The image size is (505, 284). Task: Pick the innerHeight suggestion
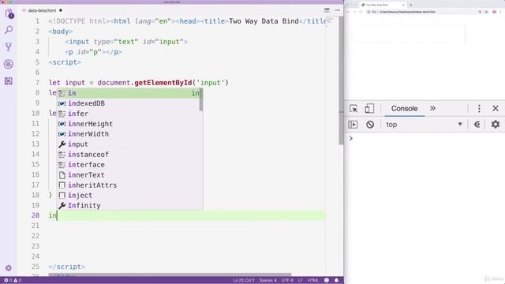[129, 124]
